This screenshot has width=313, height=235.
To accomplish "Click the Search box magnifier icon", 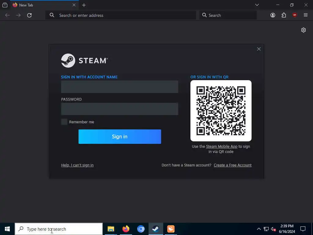I will [204, 15].
